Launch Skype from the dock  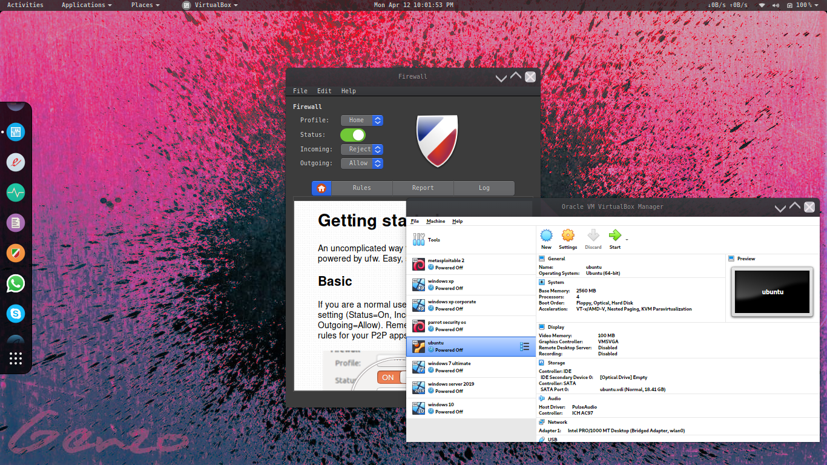tap(16, 314)
